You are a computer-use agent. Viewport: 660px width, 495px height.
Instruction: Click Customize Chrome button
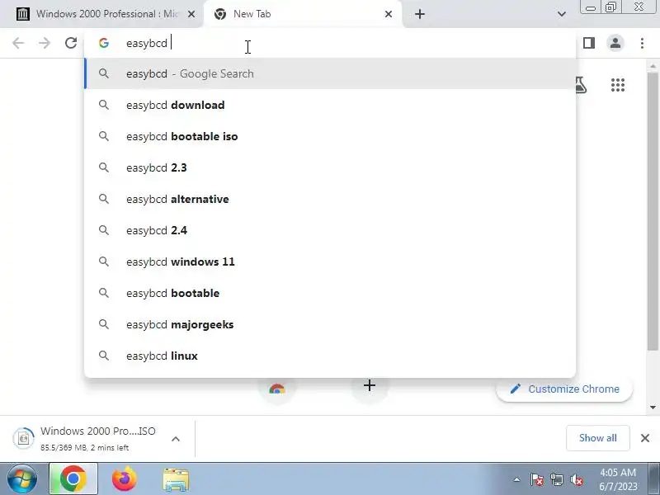[x=564, y=389]
